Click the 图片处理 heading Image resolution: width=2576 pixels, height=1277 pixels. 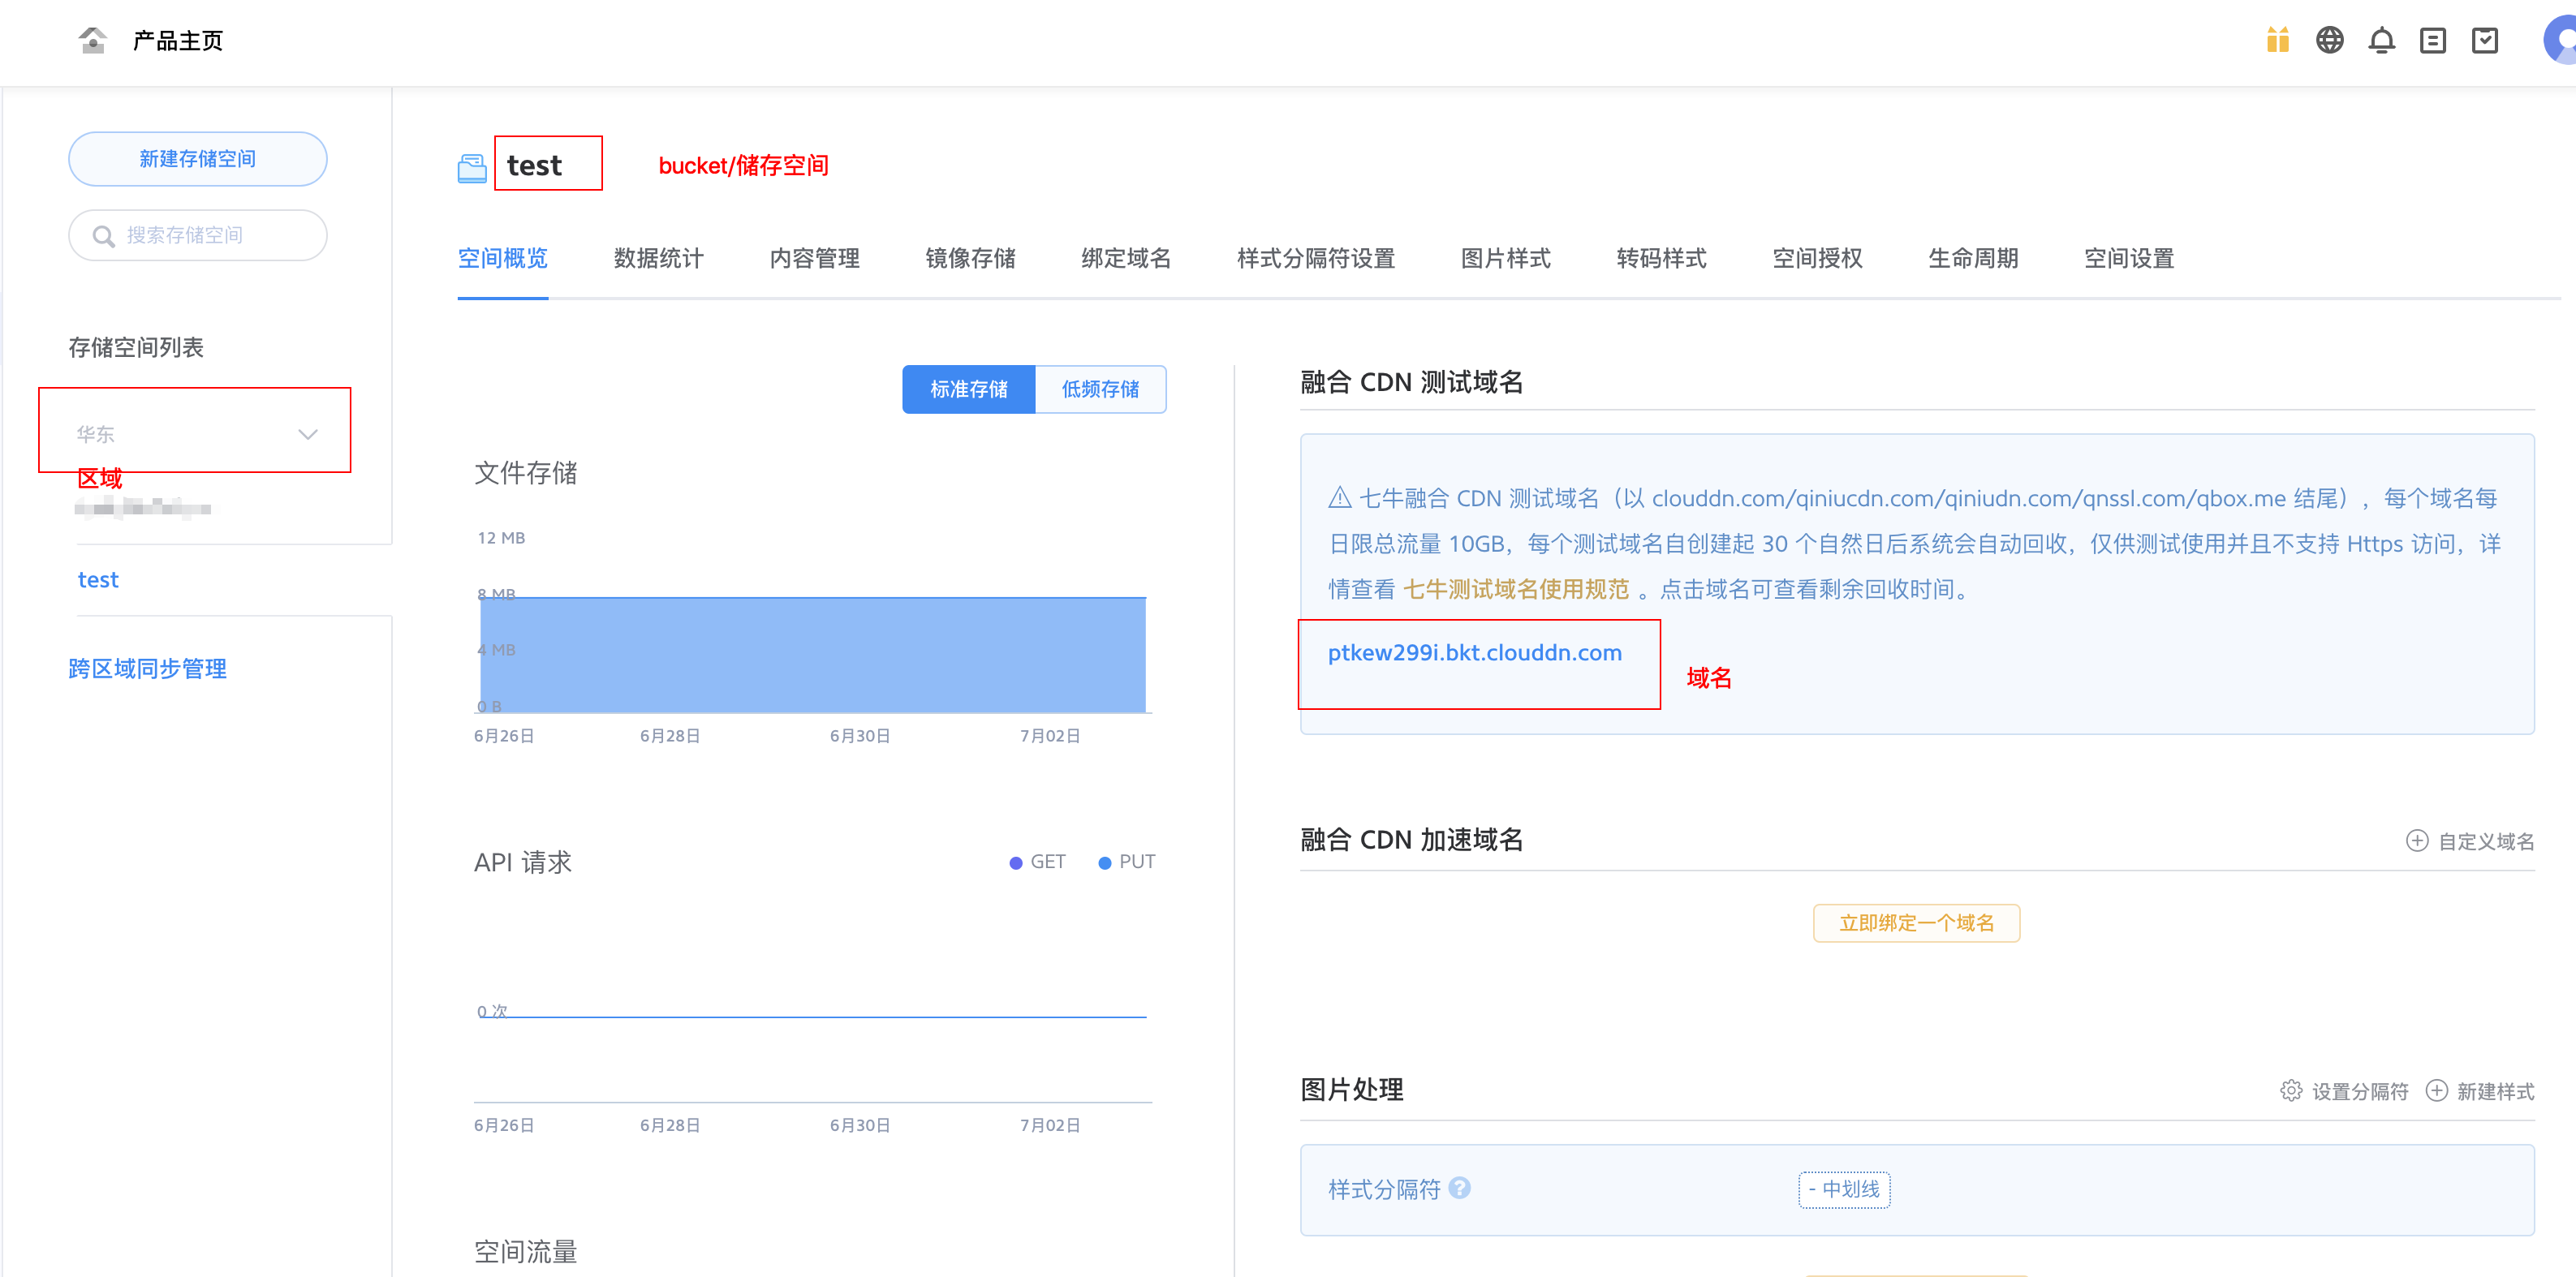pos(1352,1090)
